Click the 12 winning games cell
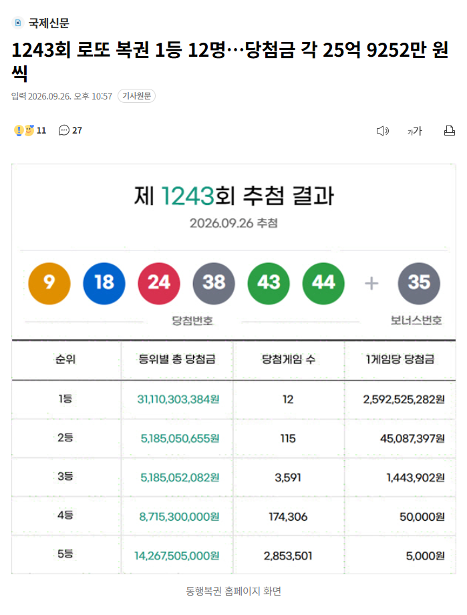The width and height of the screenshot is (467, 615). [288, 399]
